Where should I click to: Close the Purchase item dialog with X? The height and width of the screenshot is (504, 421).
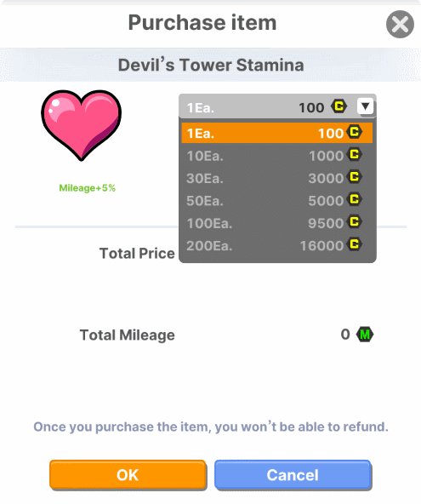(400, 25)
